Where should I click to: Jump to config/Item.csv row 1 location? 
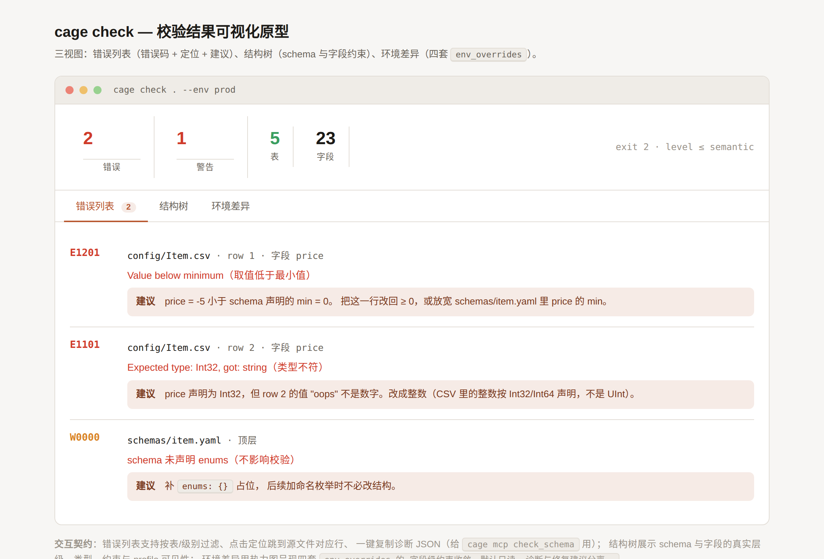coord(225,256)
